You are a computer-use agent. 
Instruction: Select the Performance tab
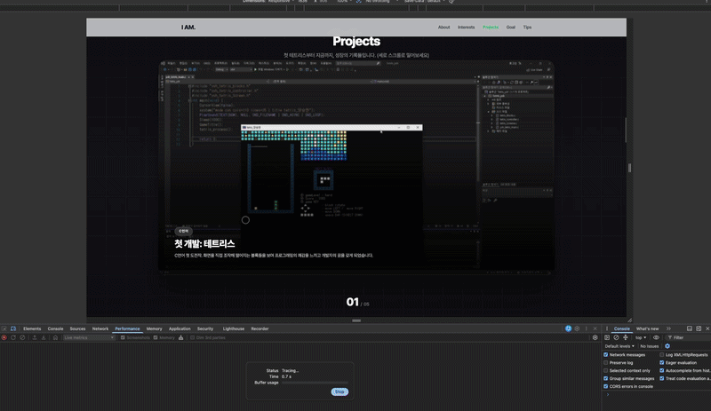tap(127, 328)
